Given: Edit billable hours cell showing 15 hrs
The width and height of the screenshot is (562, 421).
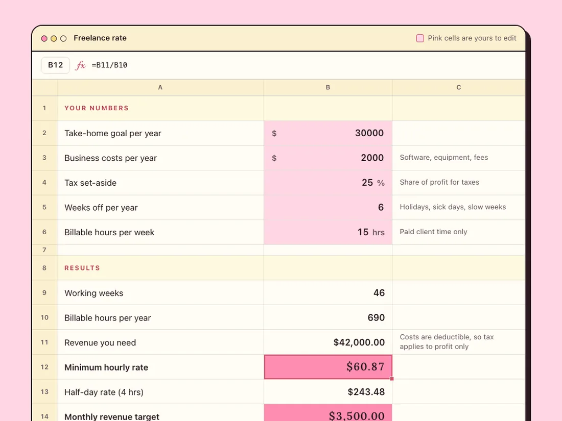Looking at the screenshot, I should pyautogui.click(x=328, y=232).
